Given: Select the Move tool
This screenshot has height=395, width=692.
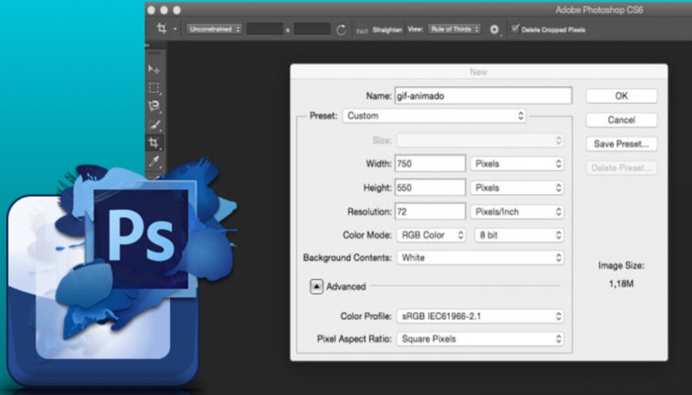Looking at the screenshot, I should (x=155, y=69).
